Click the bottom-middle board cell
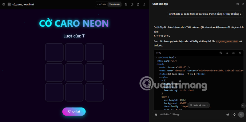This screenshot has height=122, width=246. [74, 92]
